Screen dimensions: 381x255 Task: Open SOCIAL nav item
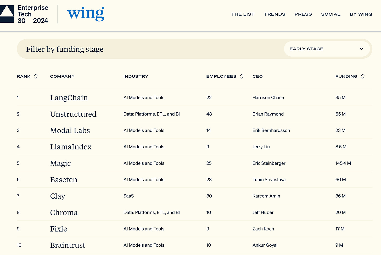331,14
